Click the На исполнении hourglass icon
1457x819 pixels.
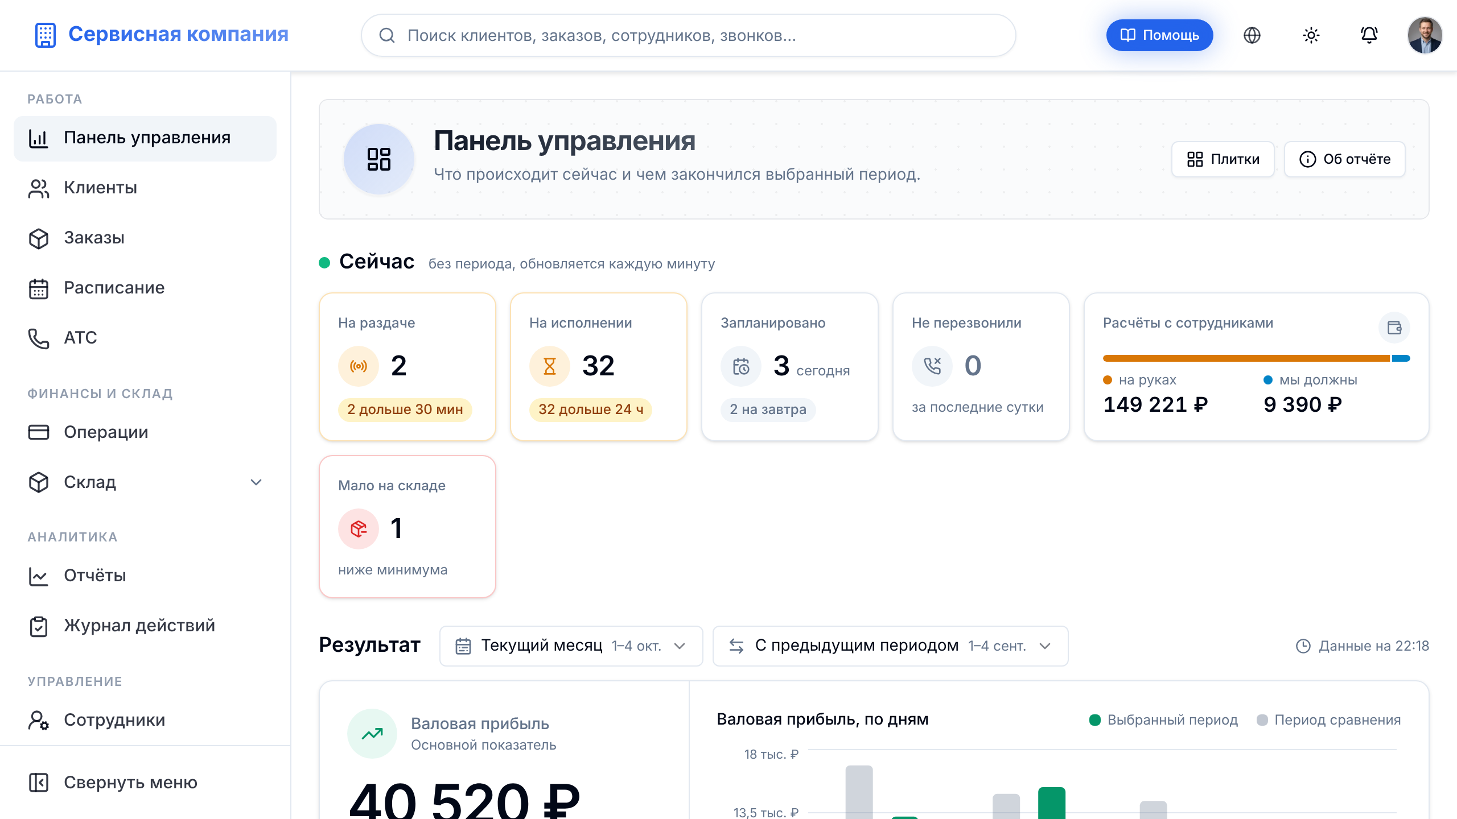click(550, 366)
